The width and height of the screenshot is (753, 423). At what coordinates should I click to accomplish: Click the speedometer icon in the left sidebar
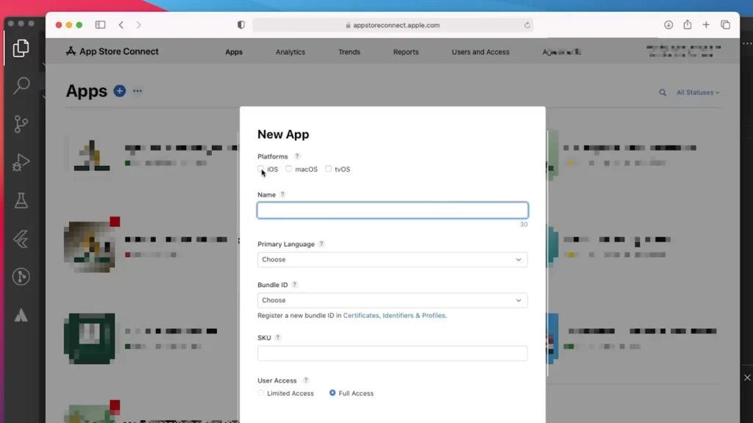point(21,277)
